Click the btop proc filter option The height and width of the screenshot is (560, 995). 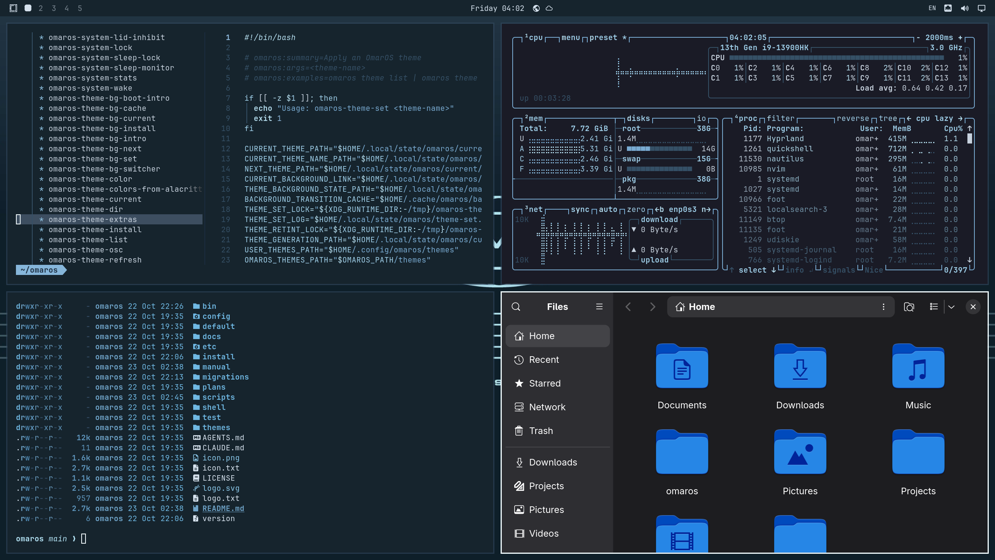(780, 119)
